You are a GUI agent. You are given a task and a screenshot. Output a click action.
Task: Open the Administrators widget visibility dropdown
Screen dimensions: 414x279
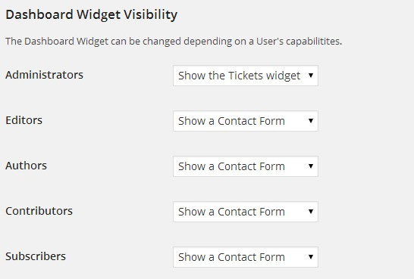[x=246, y=76]
